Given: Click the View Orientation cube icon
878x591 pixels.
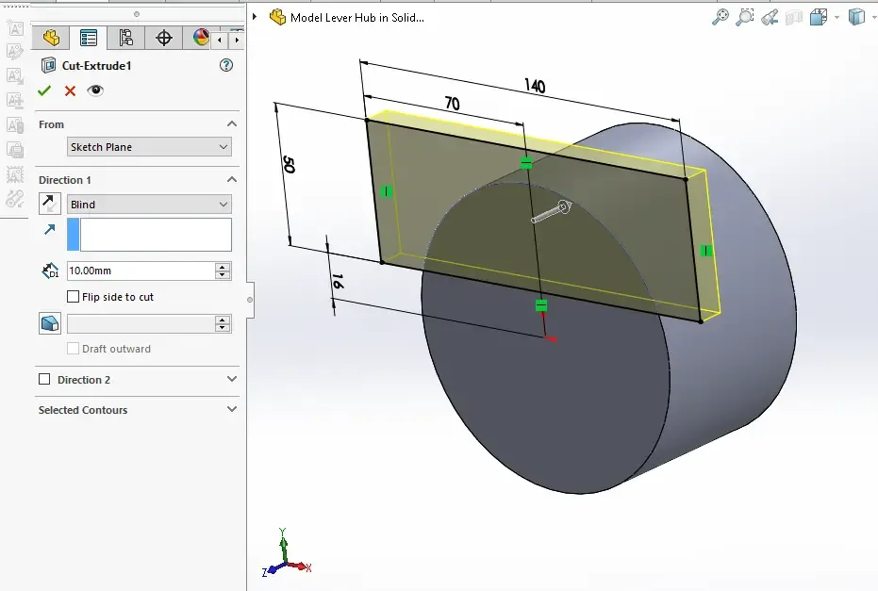Looking at the screenshot, I should [x=819, y=17].
